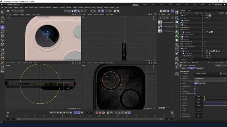Select the first Car Paint 2 material thumbnail
The image size is (227, 127).
[x=160, y=23]
